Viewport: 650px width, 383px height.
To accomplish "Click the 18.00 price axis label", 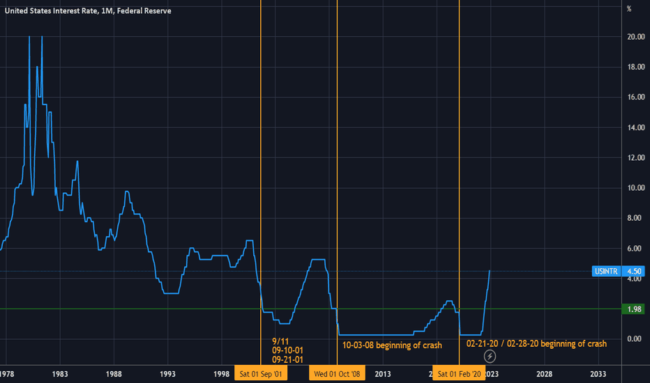I will (x=636, y=67).
